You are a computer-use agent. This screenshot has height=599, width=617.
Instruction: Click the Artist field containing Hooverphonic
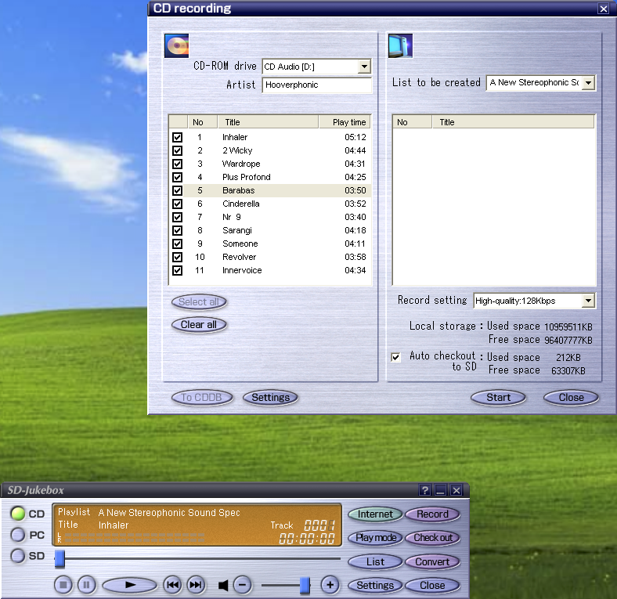click(317, 85)
